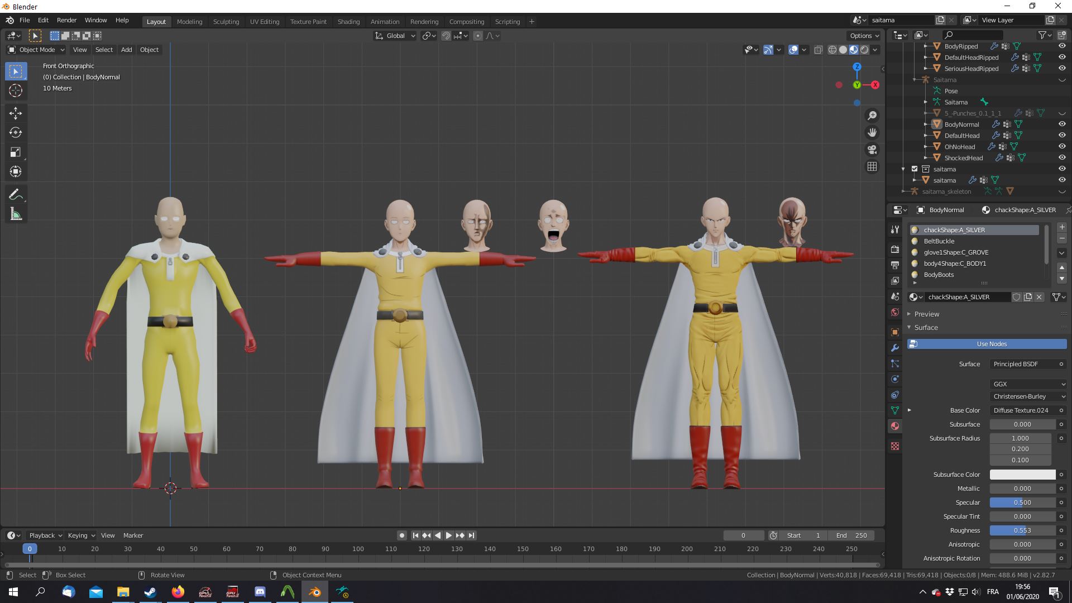Hide OhNoHead in viewport
Viewport: 1072px width, 603px height.
point(1062,146)
